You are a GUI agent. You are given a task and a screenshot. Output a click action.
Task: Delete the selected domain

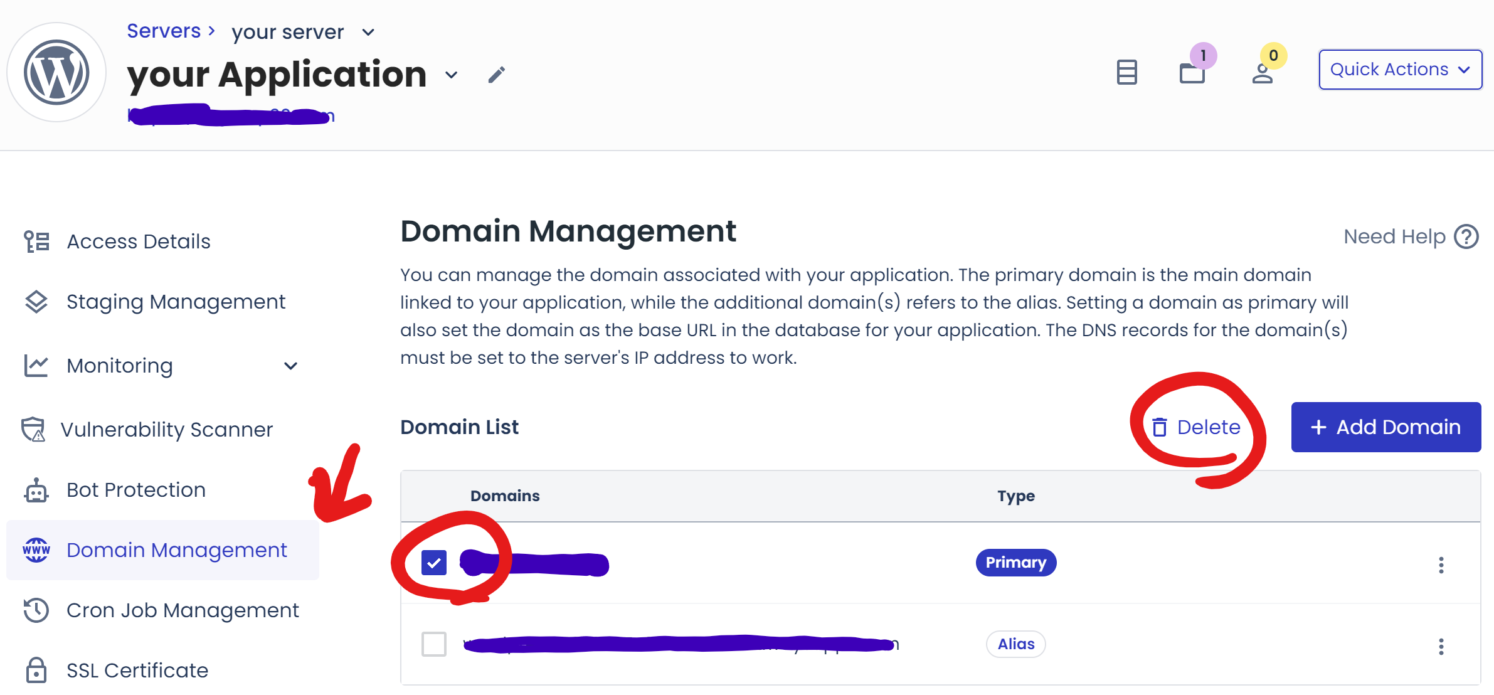tap(1196, 427)
